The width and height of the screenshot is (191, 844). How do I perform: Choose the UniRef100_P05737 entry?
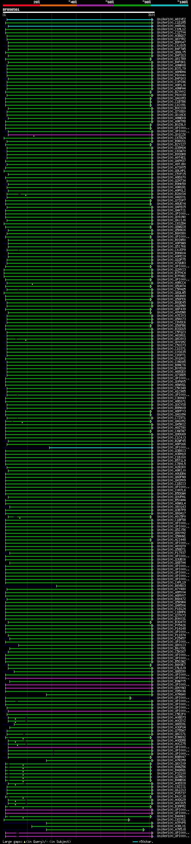tap(171, 793)
